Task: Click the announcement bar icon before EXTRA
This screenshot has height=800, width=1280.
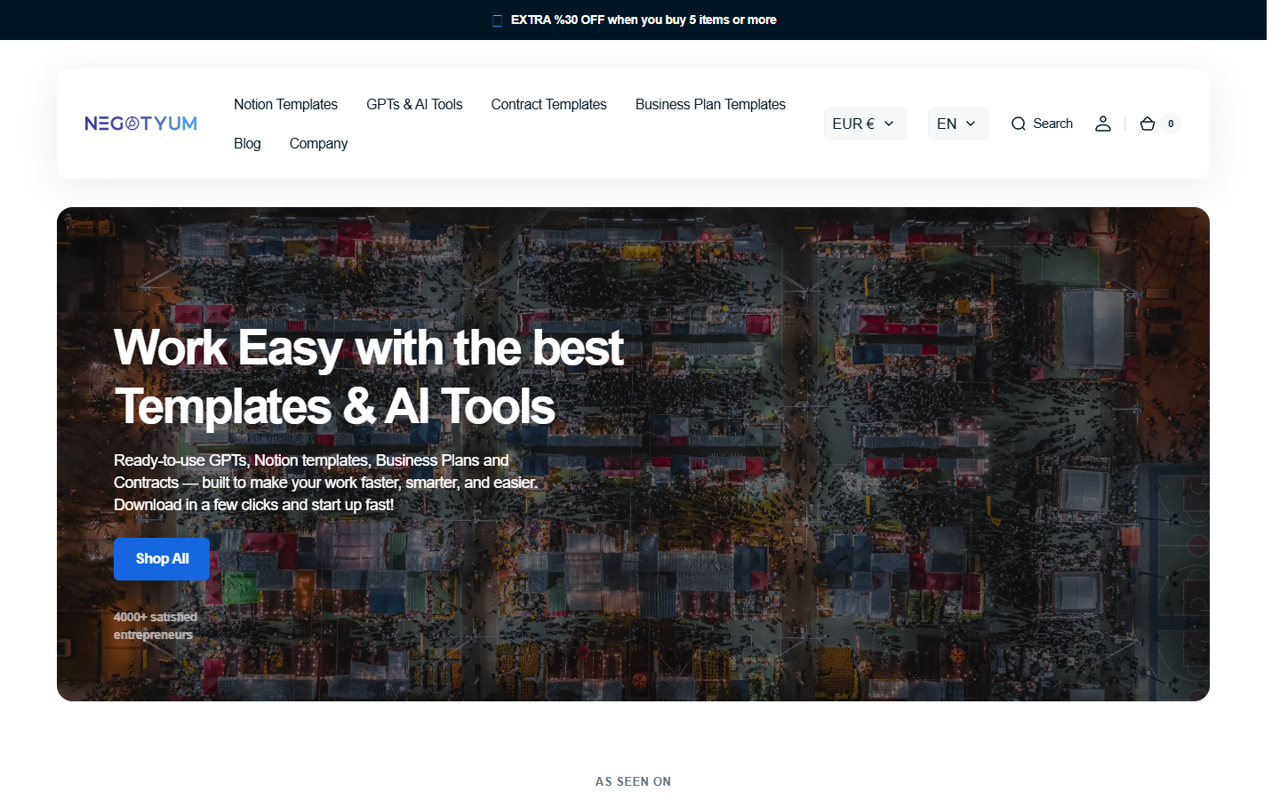Action: (498, 20)
